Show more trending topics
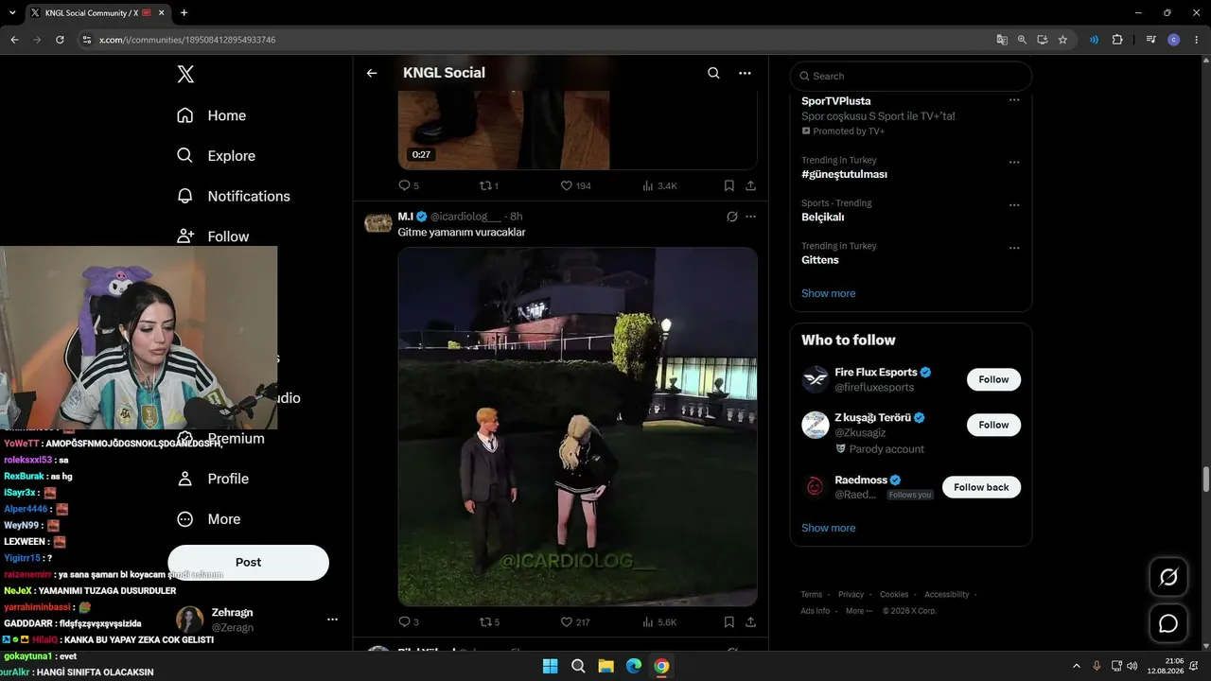The image size is (1211, 681). (828, 293)
